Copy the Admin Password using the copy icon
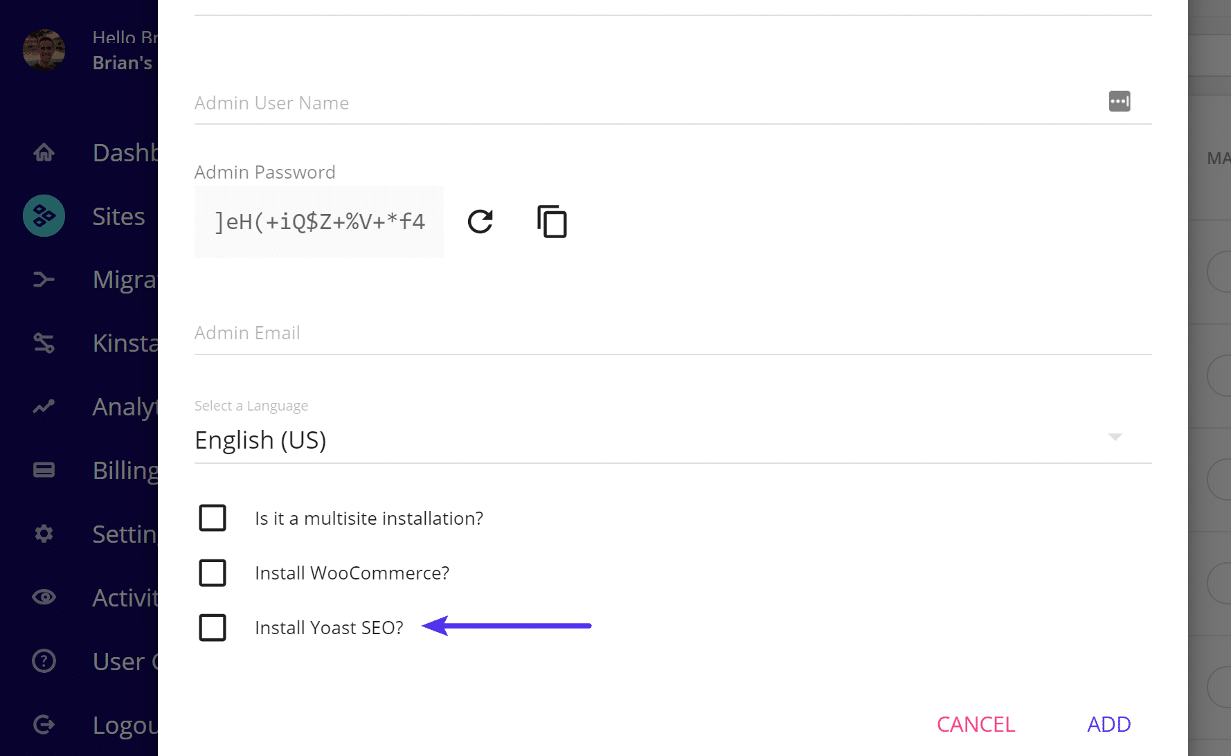The image size is (1231, 756). tap(552, 222)
